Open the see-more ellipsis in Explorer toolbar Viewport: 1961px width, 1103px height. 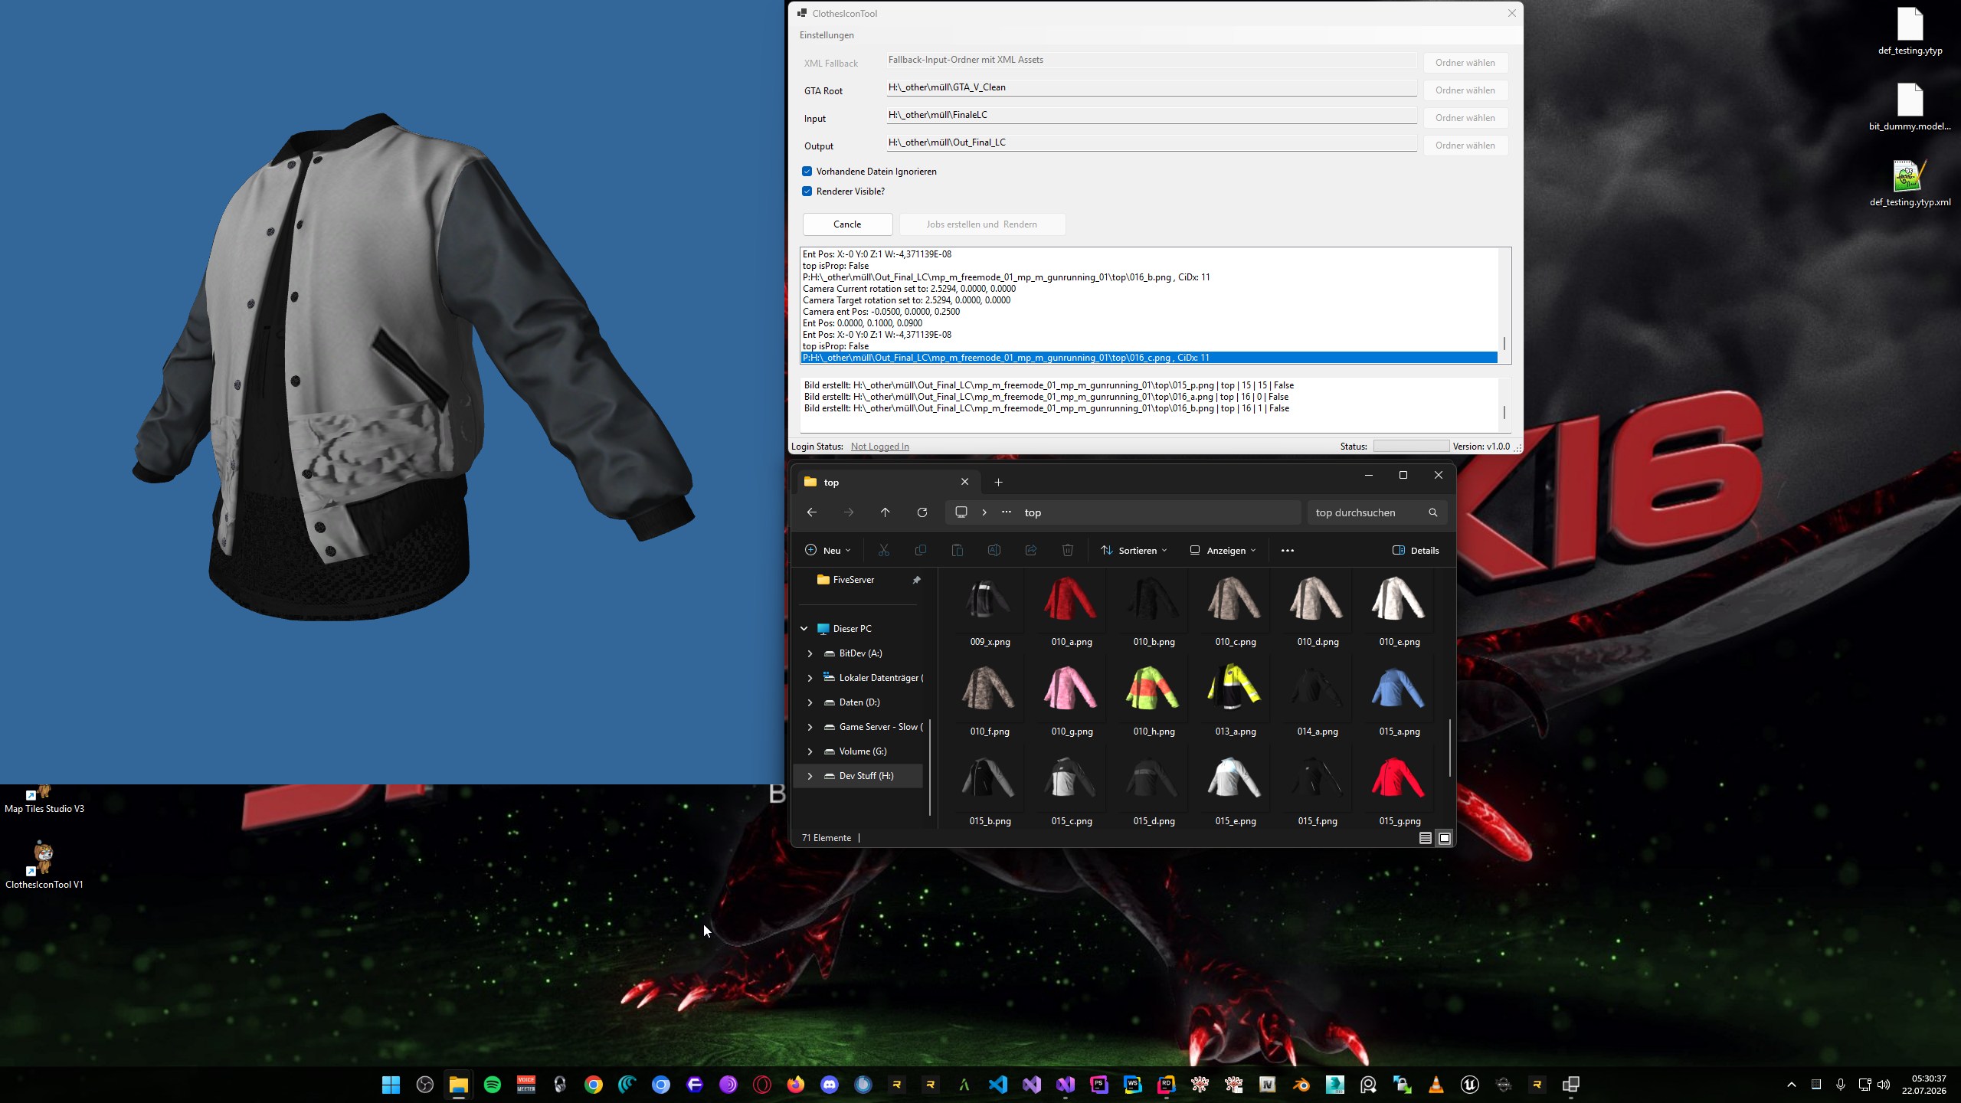1288,550
